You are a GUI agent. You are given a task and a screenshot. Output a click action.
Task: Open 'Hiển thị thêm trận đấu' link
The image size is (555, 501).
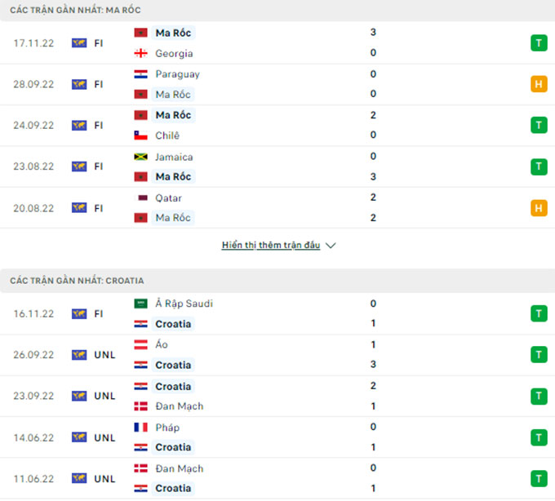coord(271,245)
